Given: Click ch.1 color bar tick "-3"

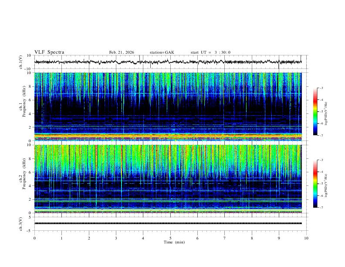Looking at the screenshot, I should tap(321, 88).
